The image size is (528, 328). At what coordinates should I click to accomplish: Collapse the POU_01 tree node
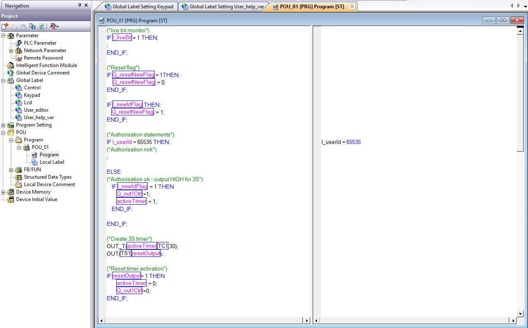tap(19, 147)
